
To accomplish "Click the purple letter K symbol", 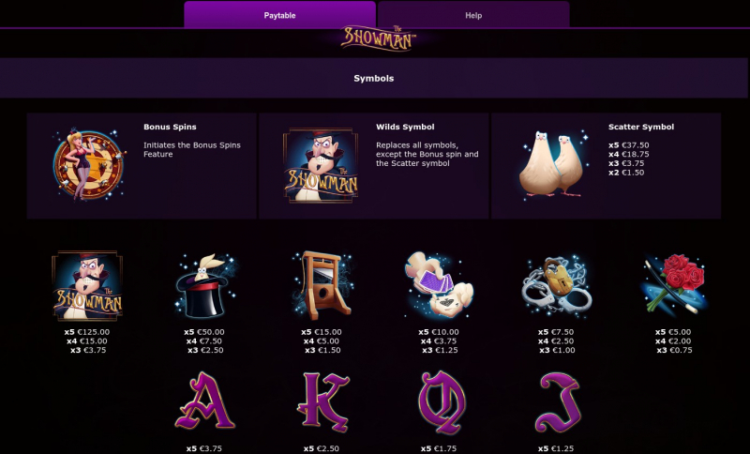I will pyautogui.click(x=322, y=401).
